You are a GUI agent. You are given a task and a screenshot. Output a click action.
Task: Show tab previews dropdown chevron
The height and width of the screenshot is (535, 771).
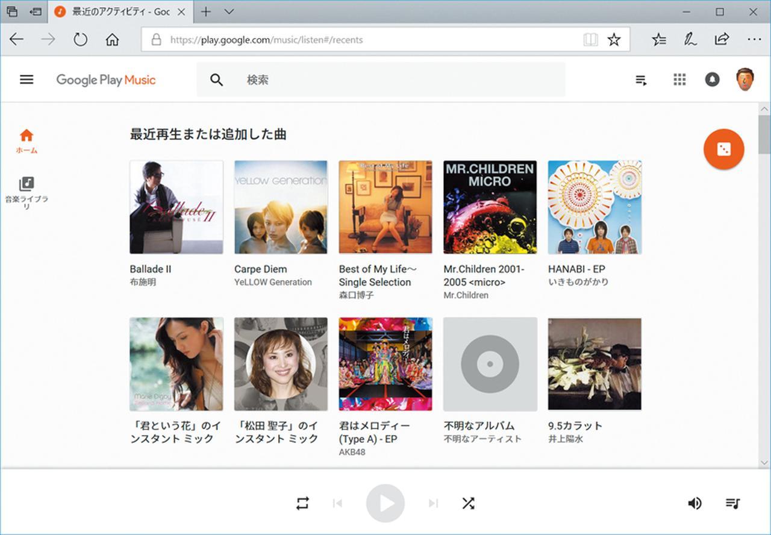pos(229,11)
